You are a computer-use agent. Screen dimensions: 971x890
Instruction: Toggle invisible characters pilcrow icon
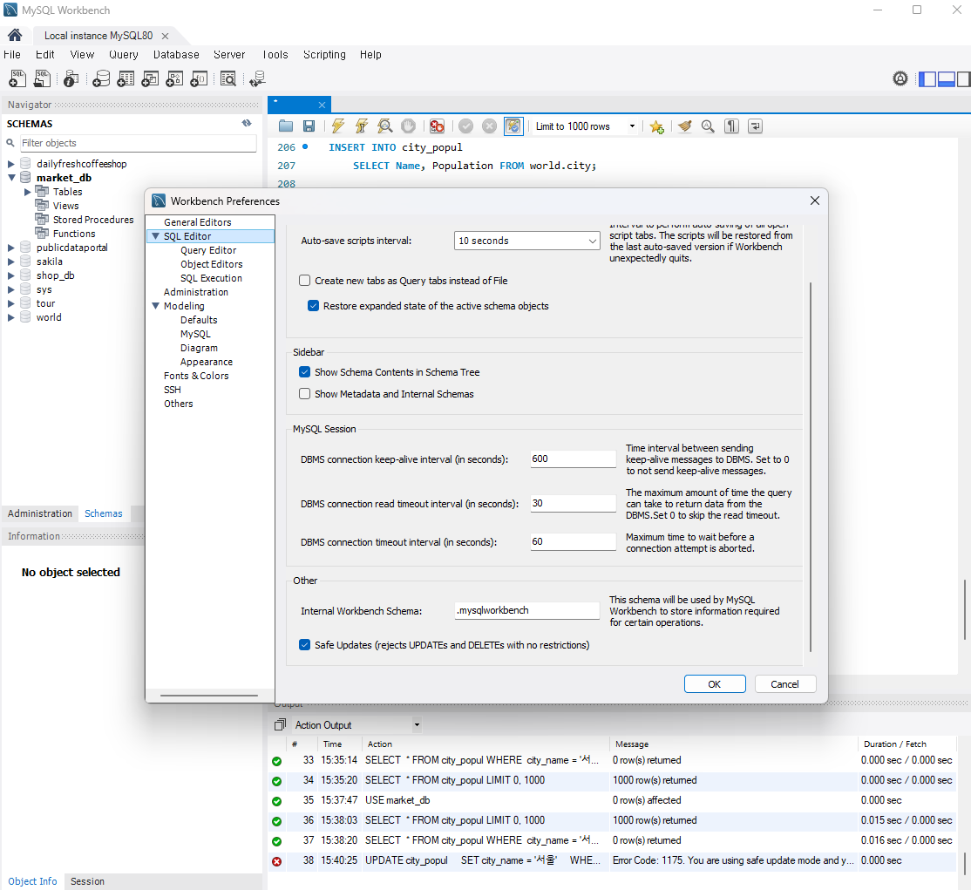point(732,126)
